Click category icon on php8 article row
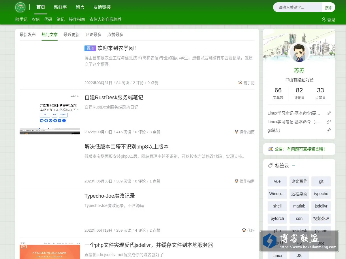This screenshot has width=346, height=259. click(x=236, y=181)
